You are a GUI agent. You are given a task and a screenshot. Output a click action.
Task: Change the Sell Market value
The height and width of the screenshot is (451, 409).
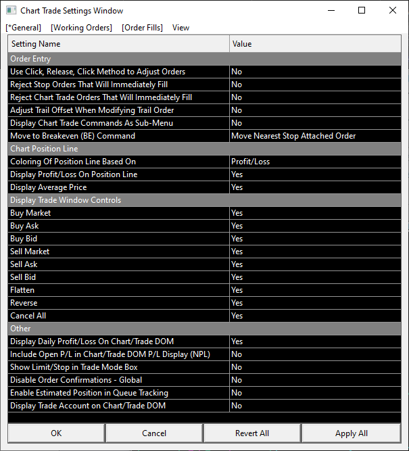coord(315,252)
